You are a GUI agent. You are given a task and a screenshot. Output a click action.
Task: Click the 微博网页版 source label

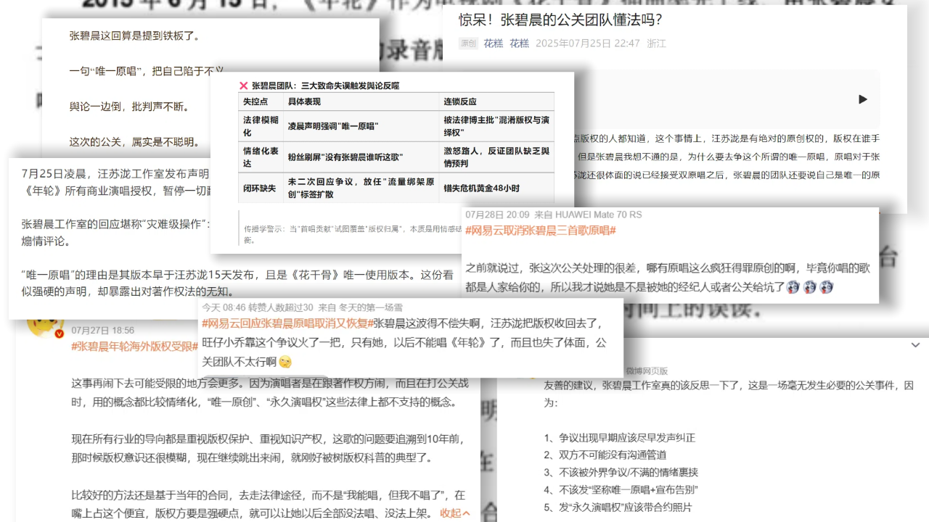click(647, 370)
